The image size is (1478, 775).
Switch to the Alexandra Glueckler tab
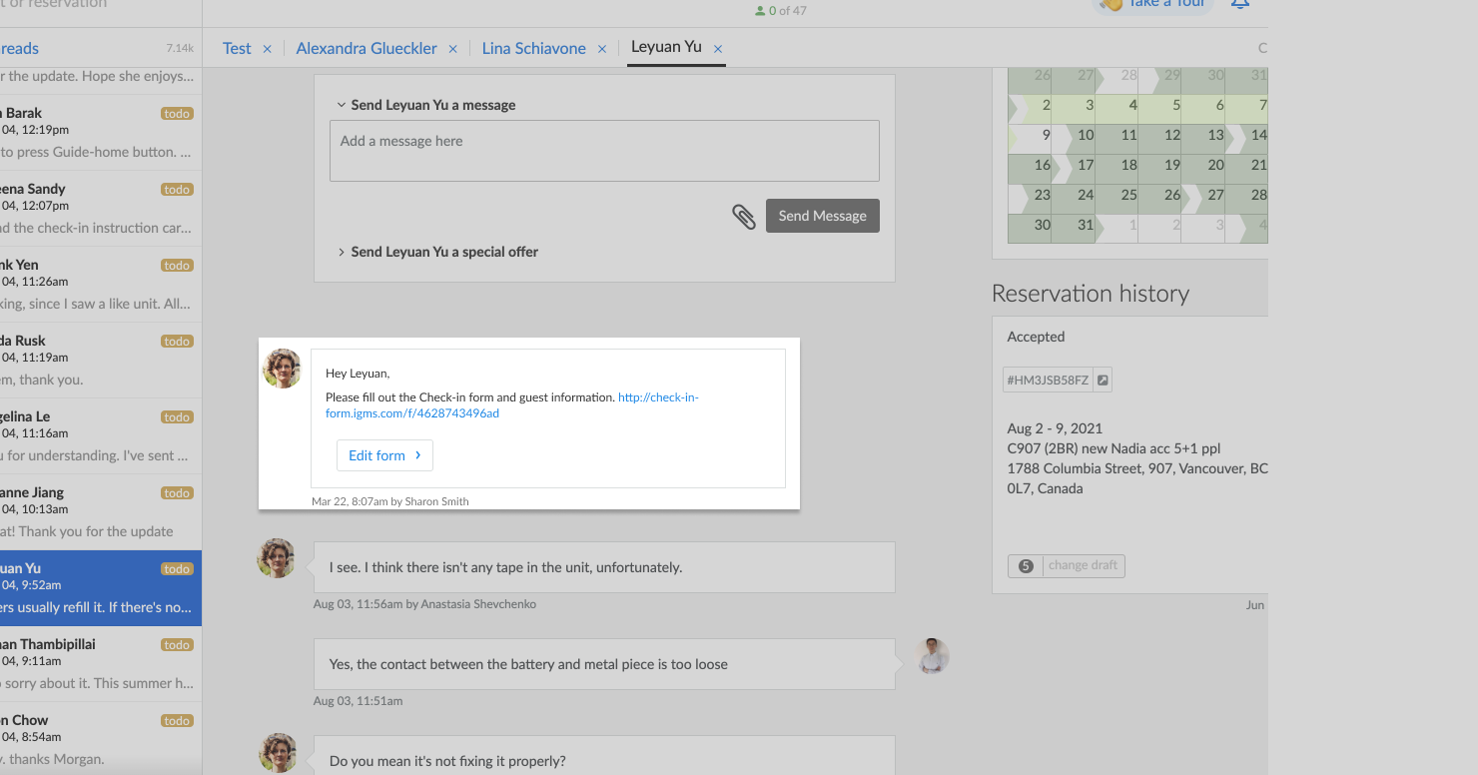click(367, 48)
